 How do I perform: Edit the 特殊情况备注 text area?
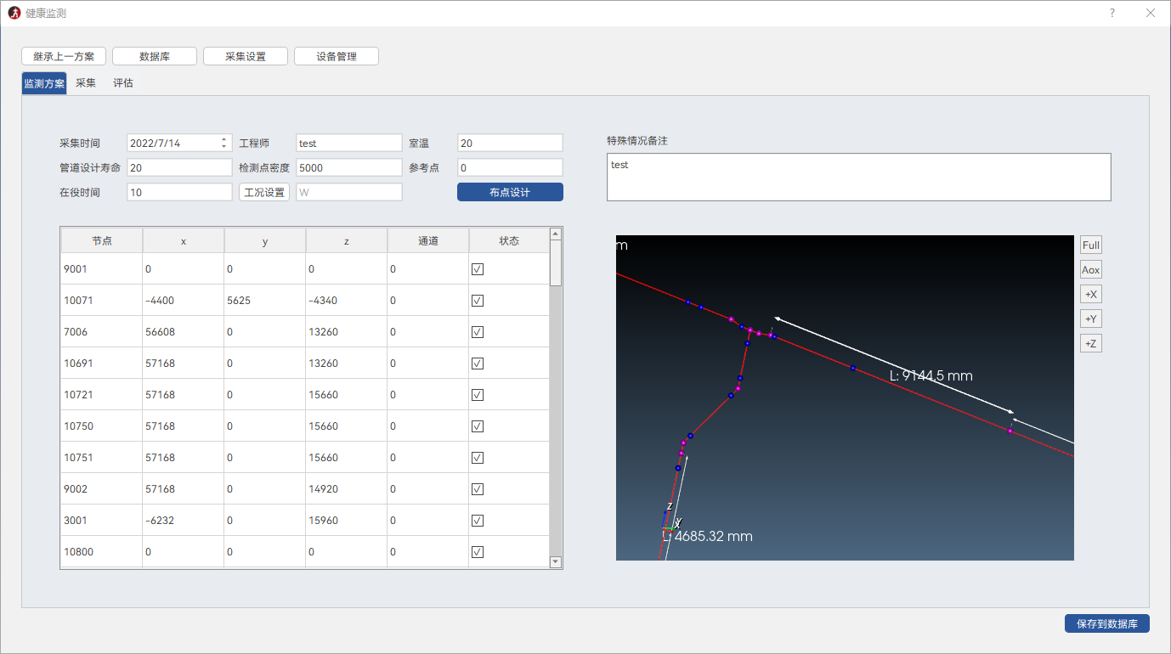(x=859, y=177)
